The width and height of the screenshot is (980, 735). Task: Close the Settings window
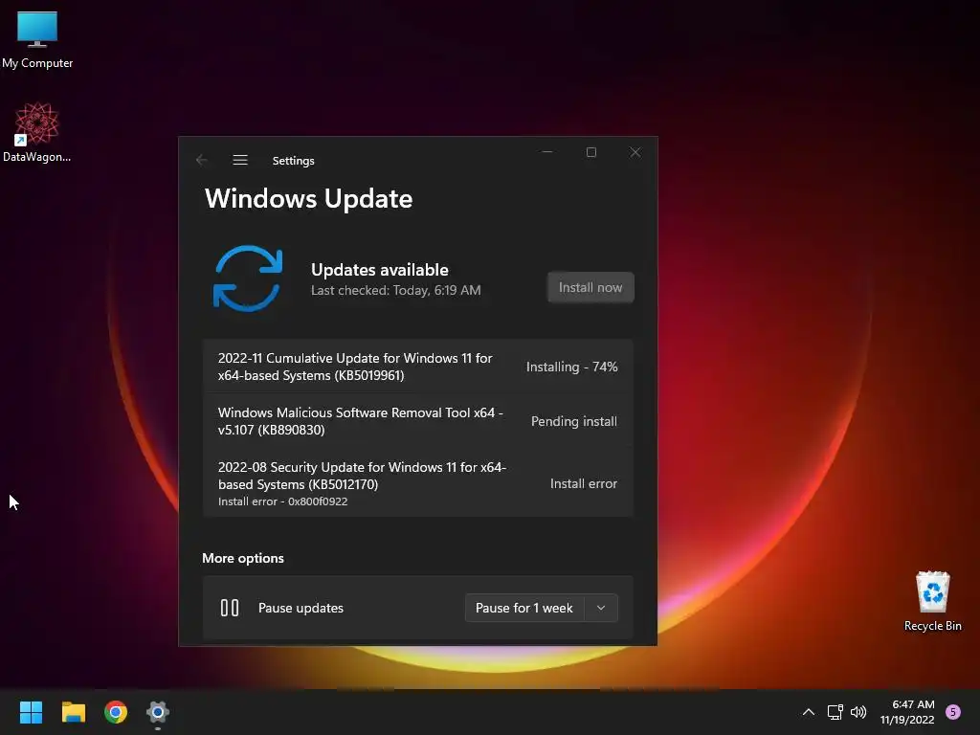tap(635, 152)
